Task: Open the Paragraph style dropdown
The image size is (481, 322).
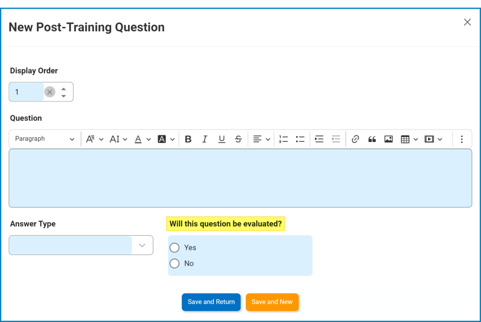Action: [44, 139]
